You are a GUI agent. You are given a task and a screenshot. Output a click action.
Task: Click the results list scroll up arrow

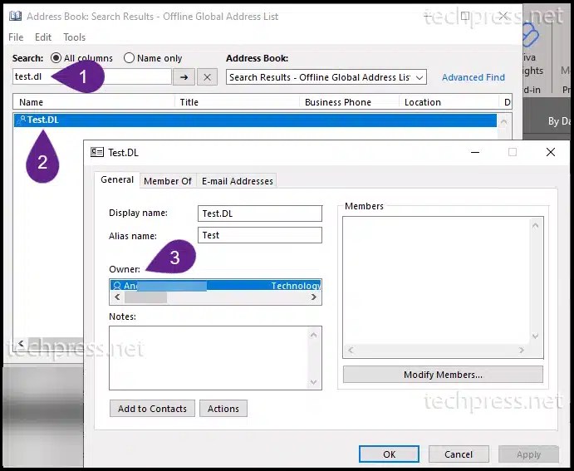pyautogui.click(x=503, y=121)
